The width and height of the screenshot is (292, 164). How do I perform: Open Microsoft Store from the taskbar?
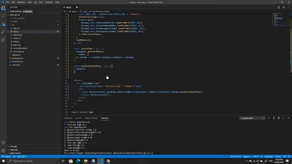click(x=71, y=161)
